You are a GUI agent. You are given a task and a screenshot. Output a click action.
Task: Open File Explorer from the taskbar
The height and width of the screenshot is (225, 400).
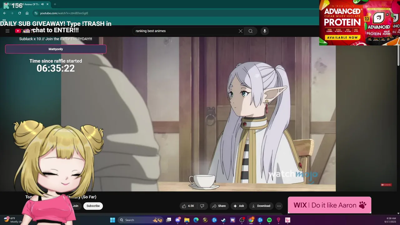click(187, 220)
